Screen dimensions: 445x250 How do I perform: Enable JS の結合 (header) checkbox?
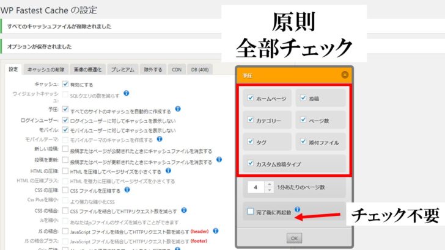tap(65, 231)
